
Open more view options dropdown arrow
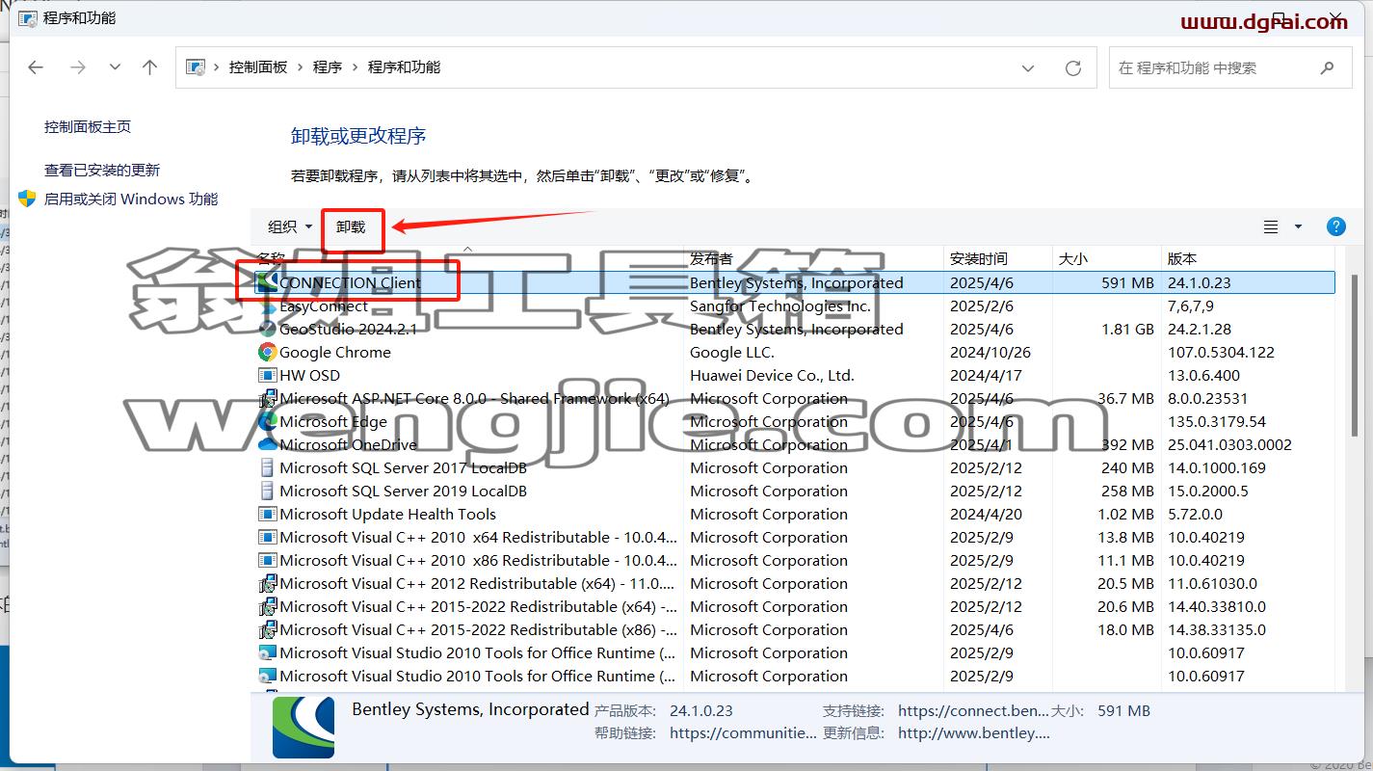click(1298, 227)
